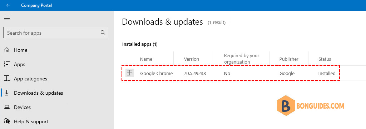Sort by the Publisher column header
The height and width of the screenshot is (129, 366).
[x=289, y=59]
